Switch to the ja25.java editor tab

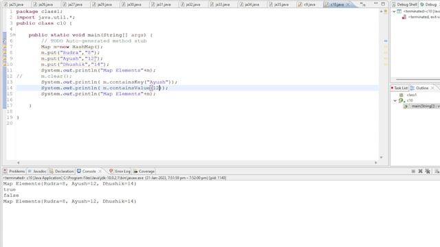point(14,5)
